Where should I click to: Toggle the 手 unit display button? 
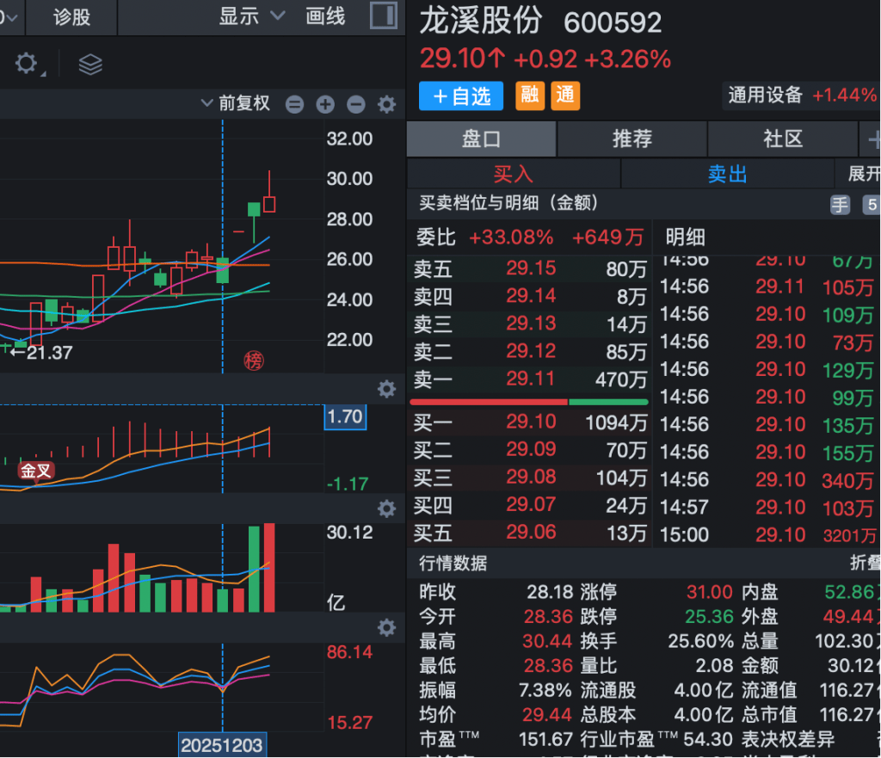[x=840, y=205]
